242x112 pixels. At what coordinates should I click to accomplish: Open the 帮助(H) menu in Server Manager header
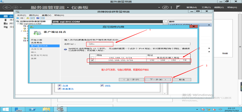[232, 7]
